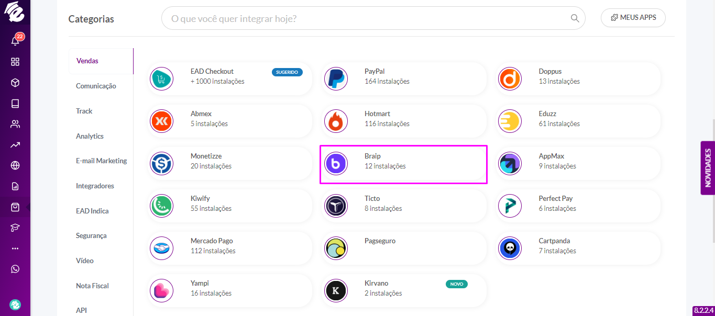Click the Pagseguro logo icon

pos(336,249)
